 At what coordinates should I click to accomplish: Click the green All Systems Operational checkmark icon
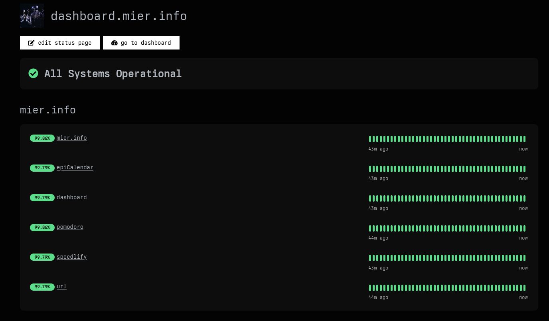click(34, 73)
